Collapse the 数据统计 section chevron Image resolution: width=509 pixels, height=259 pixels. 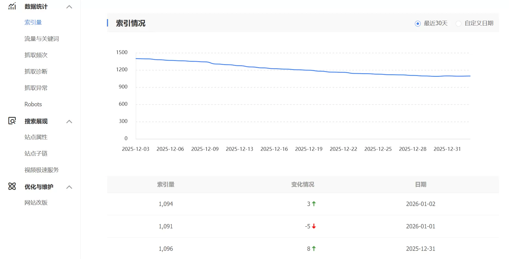69,7
